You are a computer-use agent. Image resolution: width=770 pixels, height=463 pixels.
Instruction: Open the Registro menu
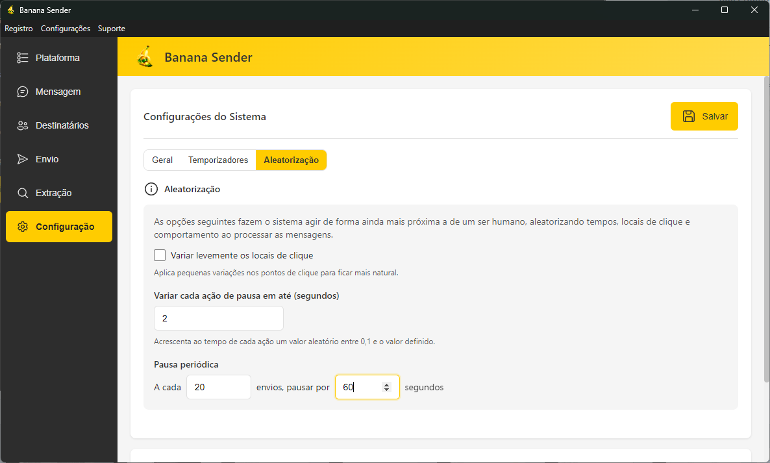(x=19, y=29)
